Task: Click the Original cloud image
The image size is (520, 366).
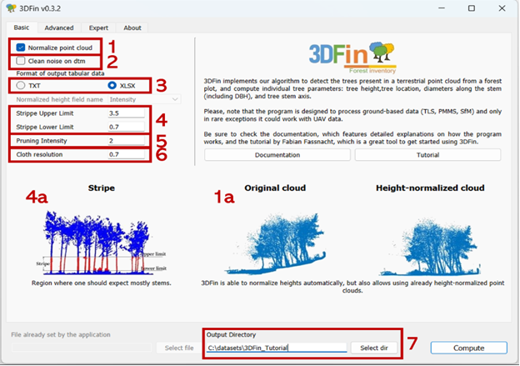Action: [x=275, y=244]
